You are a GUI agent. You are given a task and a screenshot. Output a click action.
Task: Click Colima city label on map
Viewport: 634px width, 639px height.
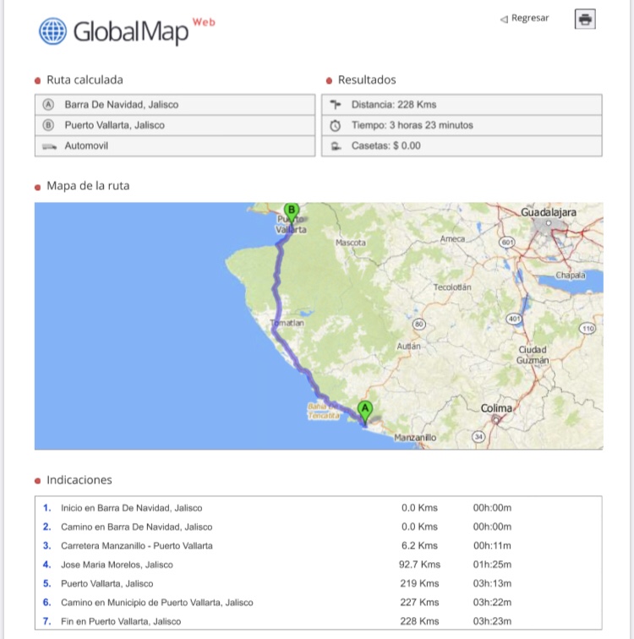click(496, 408)
